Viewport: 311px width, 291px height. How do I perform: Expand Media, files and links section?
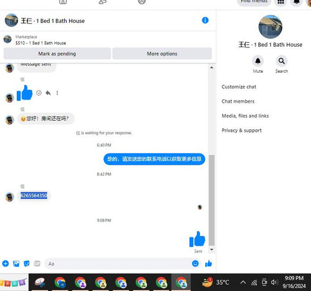(245, 116)
